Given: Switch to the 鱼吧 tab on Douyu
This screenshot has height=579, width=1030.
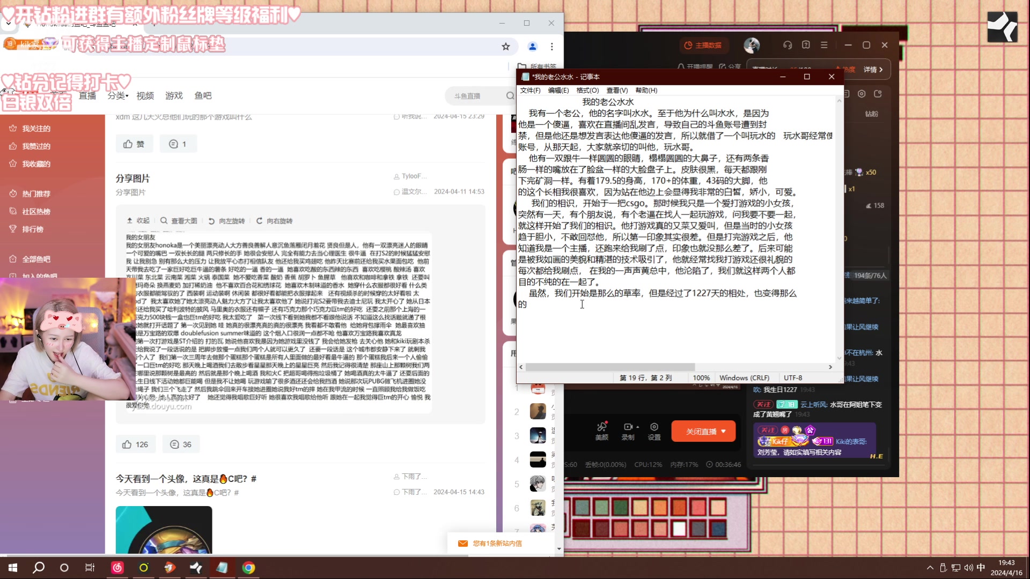Looking at the screenshot, I should 203,95.
